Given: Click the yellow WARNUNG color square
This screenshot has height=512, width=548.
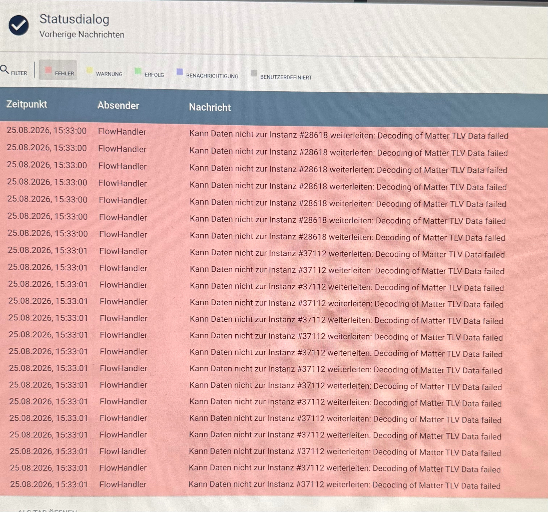Looking at the screenshot, I should tap(89, 70).
